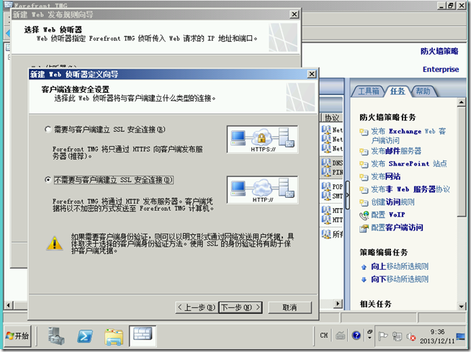The height and width of the screenshot is (352, 471).
Task: Click the HTTP connection diagram image
Action: pyautogui.click(x=263, y=190)
